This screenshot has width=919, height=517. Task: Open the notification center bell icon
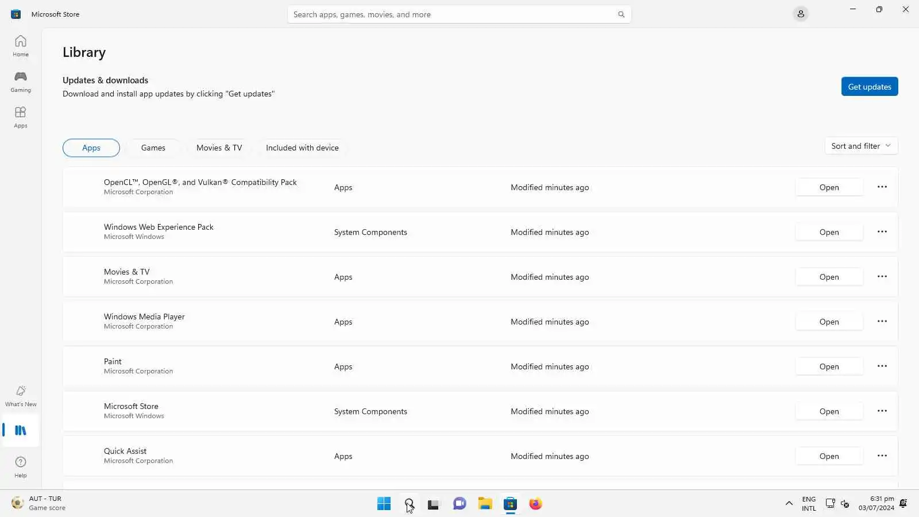tap(903, 503)
